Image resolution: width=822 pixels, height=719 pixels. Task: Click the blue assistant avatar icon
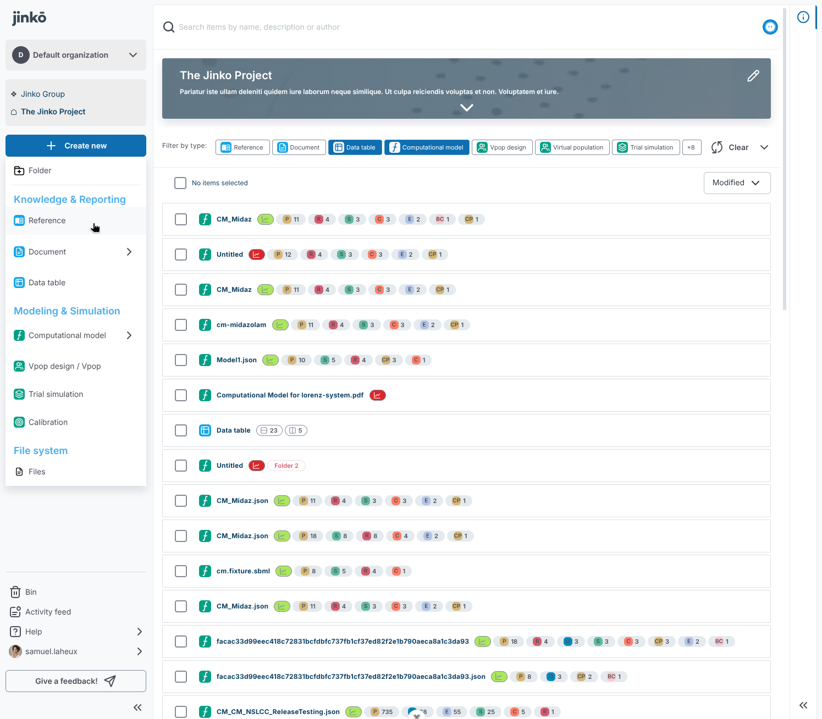click(770, 27)
